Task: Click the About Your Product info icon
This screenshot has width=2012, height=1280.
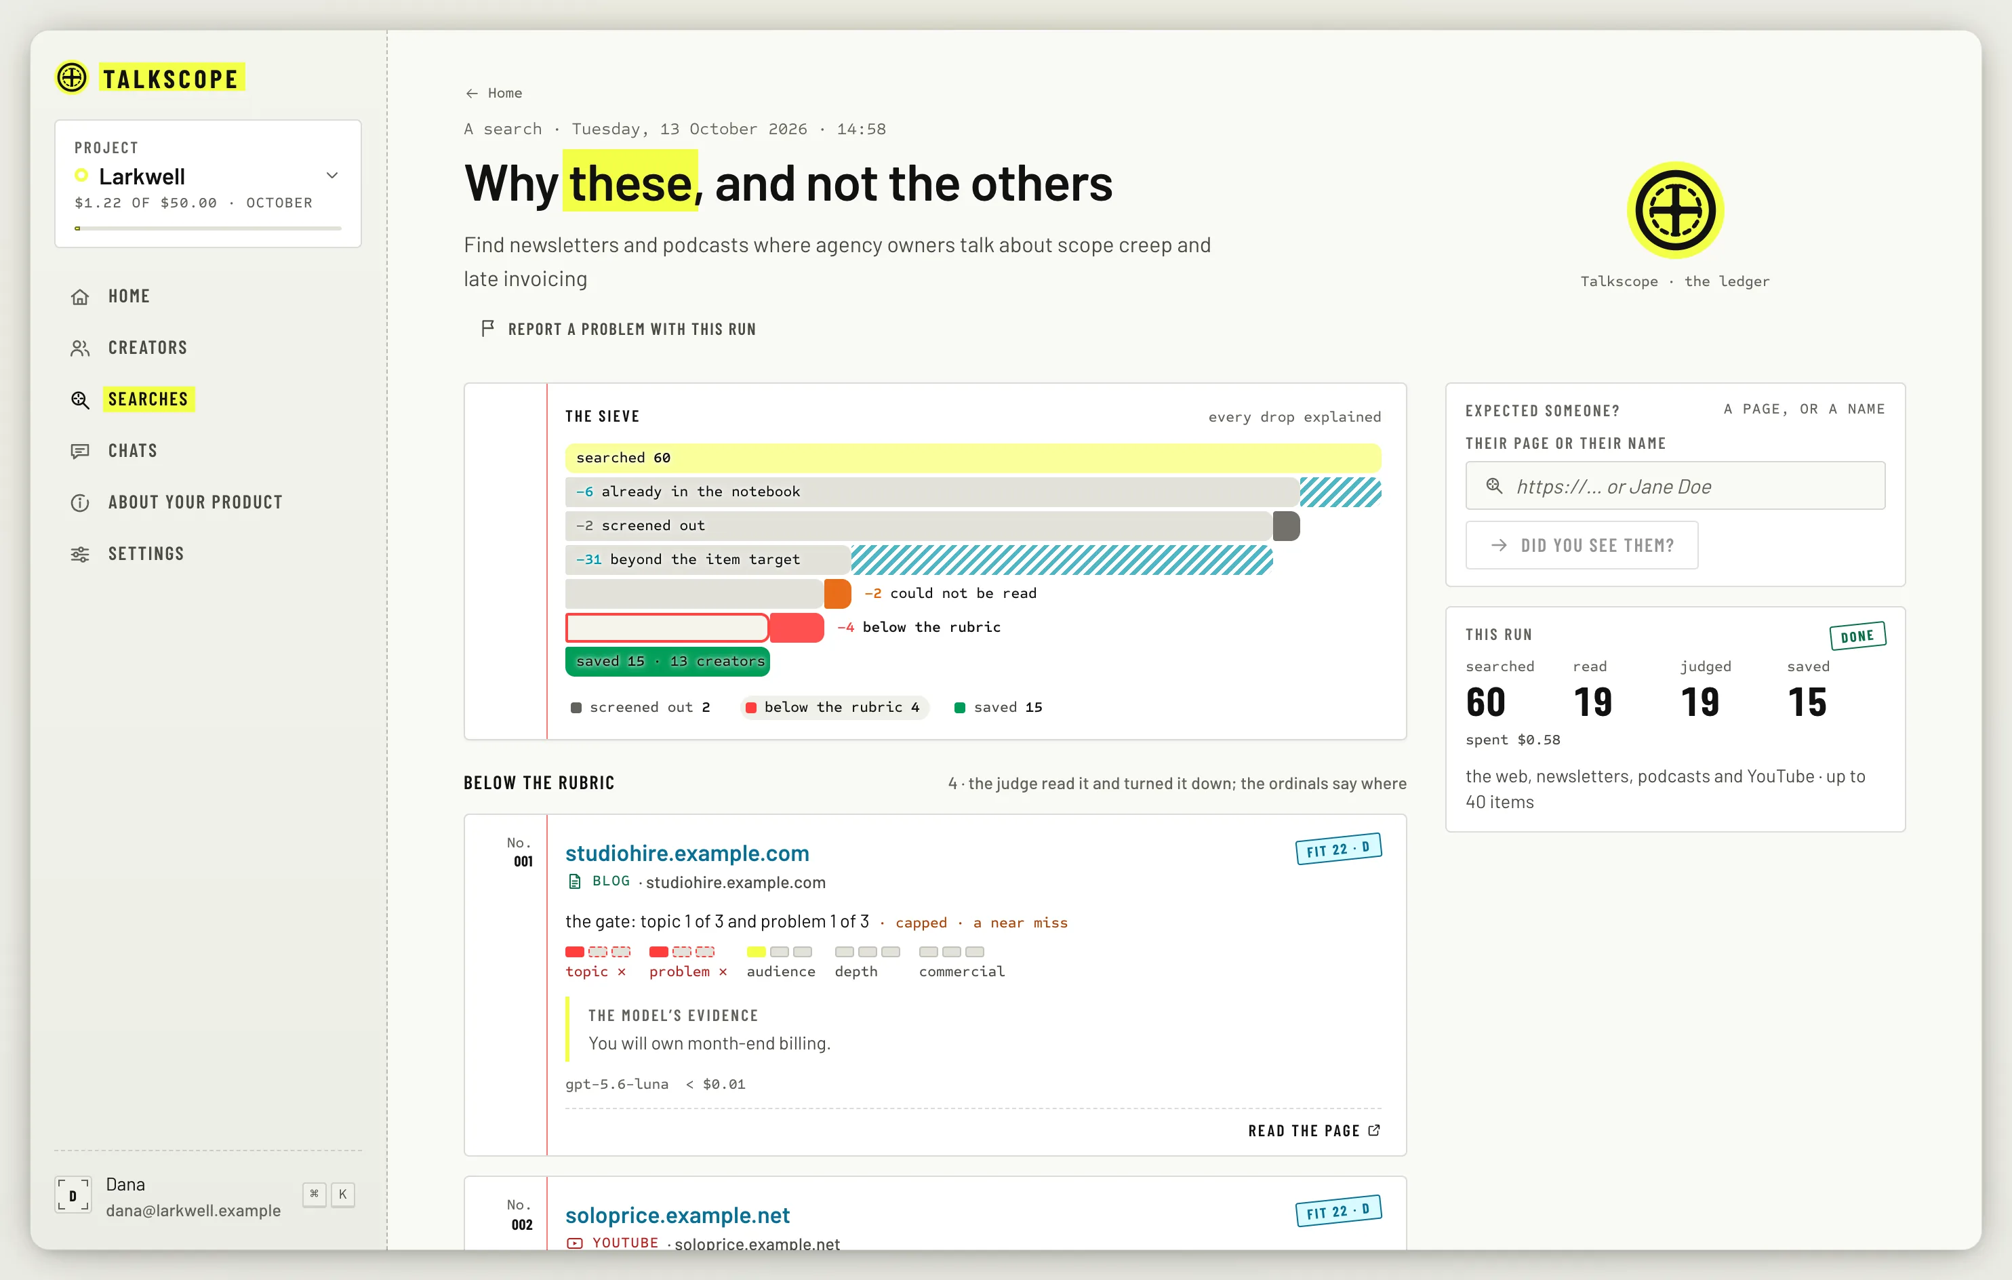Action: coord(80,503)
